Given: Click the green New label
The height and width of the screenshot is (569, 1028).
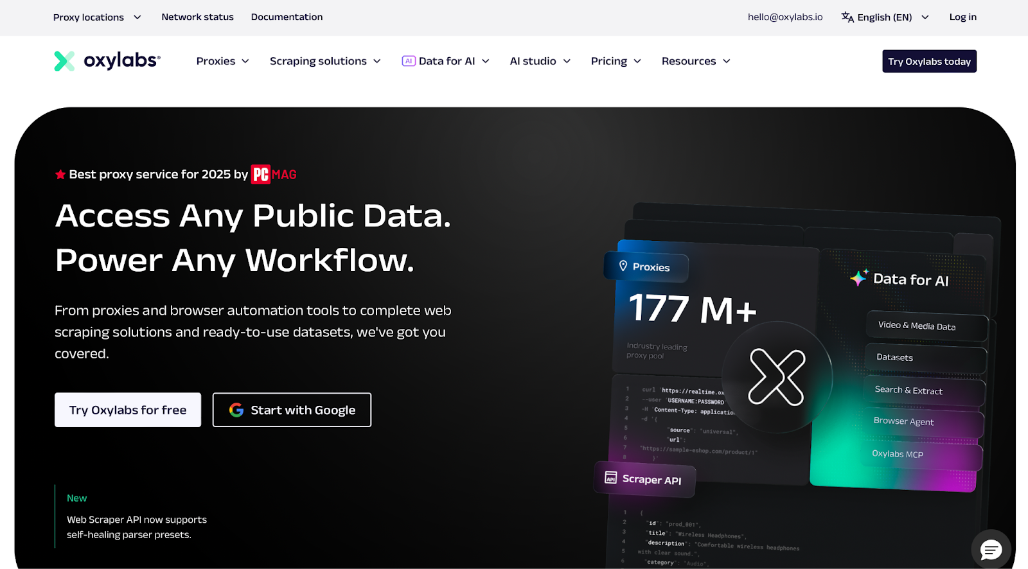Looking at the screenshot, I should 76,498.
